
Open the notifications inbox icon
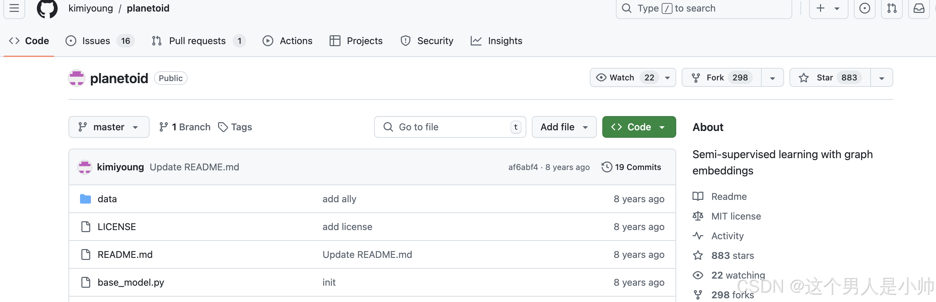tap(919, 8)
